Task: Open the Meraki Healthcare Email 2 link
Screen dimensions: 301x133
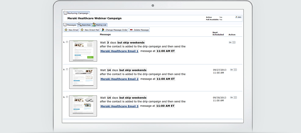Action: coord(120,79)
